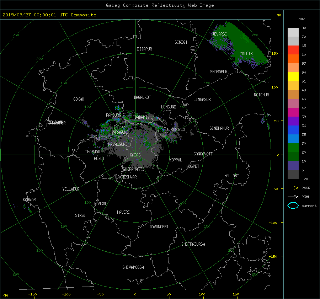Click the SIRSI city label

click(x=80, y=215)
